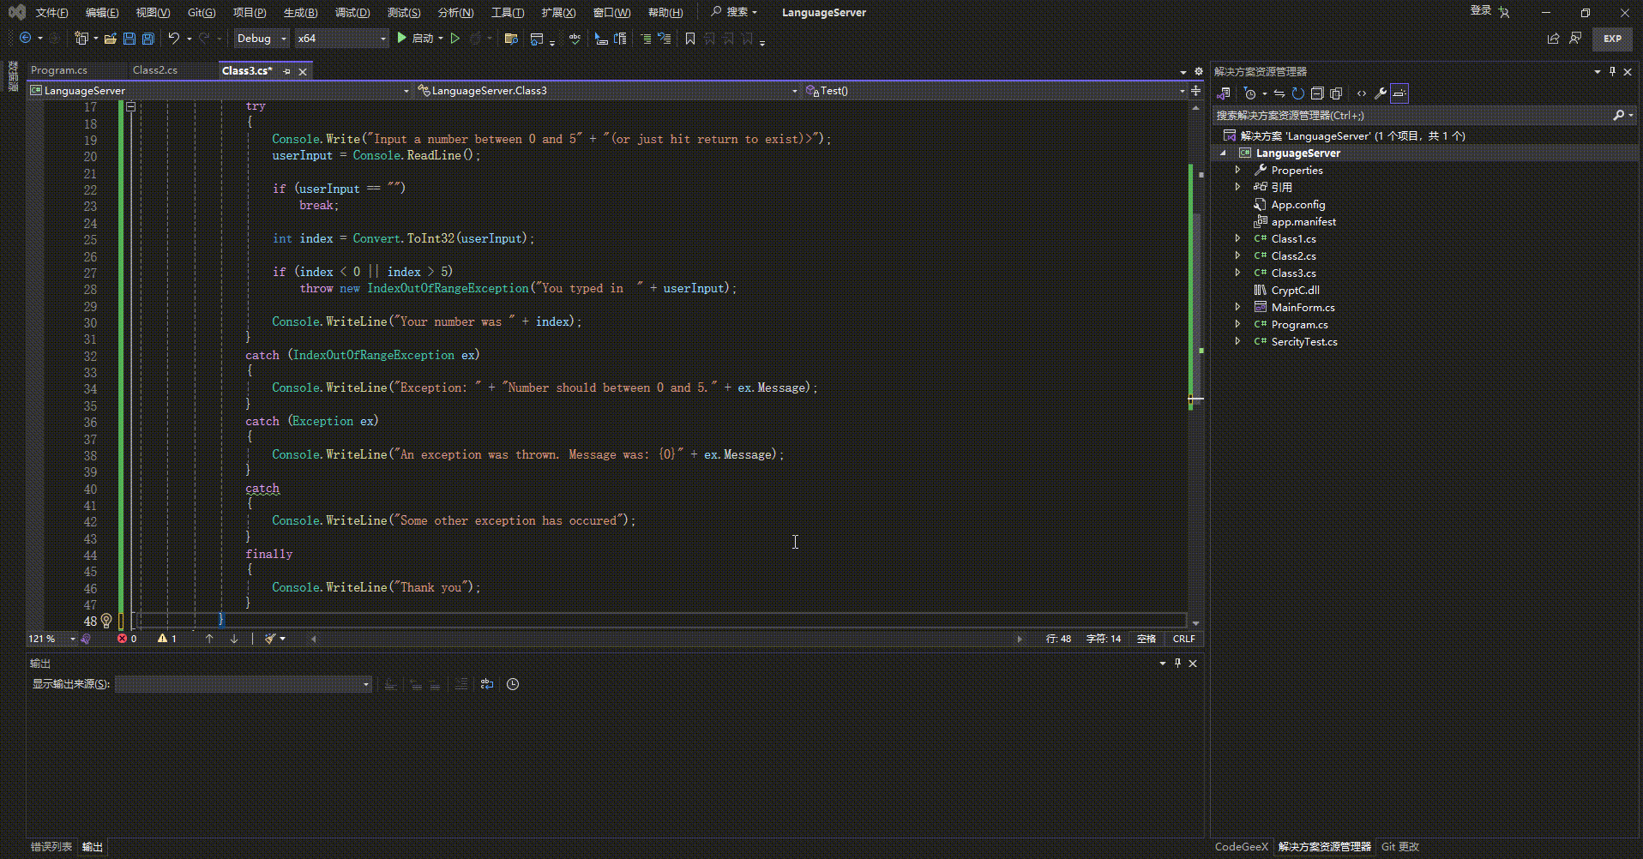Viewport: 1643px width, 859px height.
Task: Toggle pin on Class3.cs tab
Action: (x=286, y=71)
